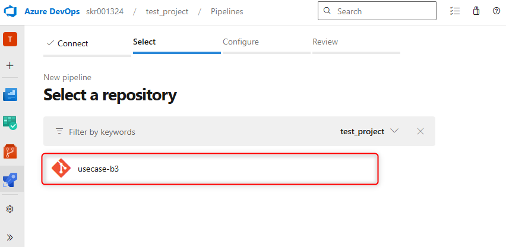506x247 pixels.
Task: Open Repos from the sidebar
Action: pyautogui.click(x=10, y=151)
